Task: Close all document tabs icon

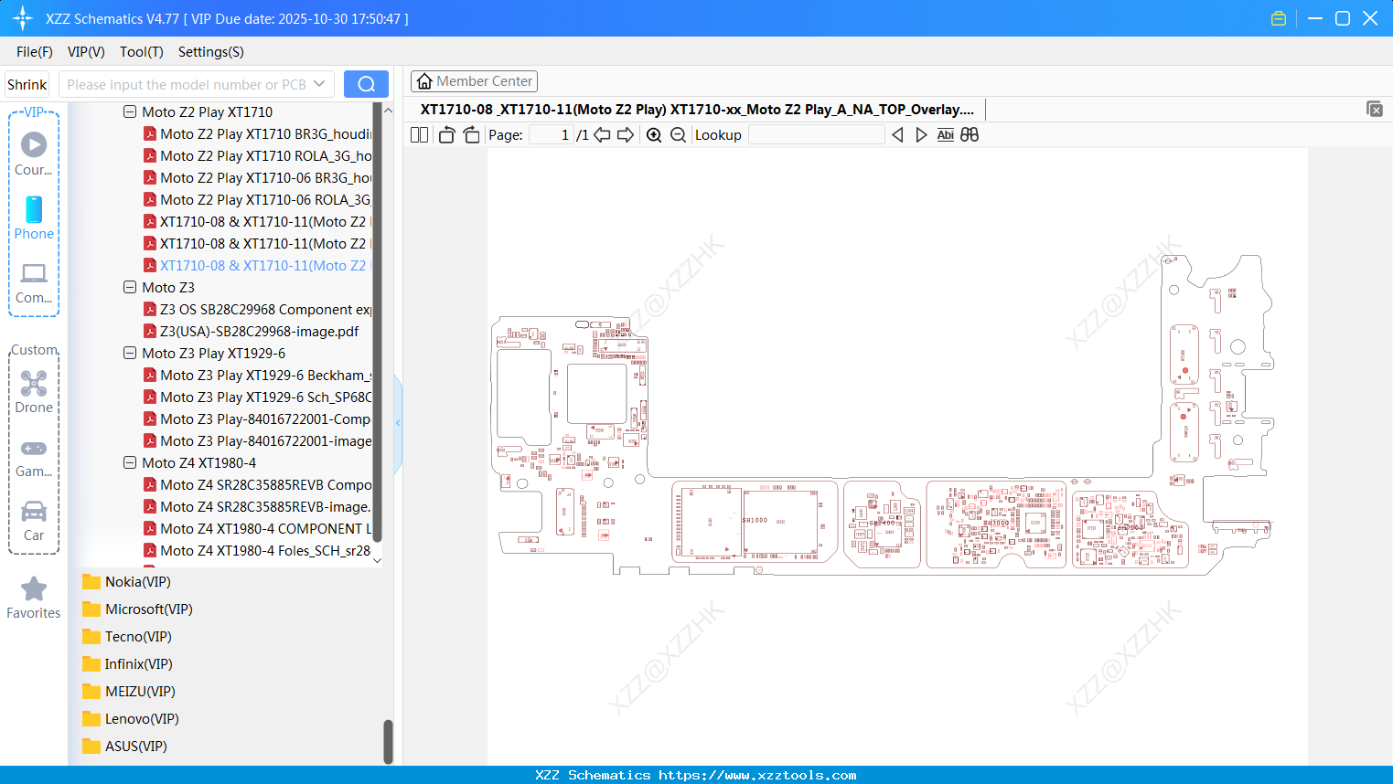Action: click(x=1375, y=109)
